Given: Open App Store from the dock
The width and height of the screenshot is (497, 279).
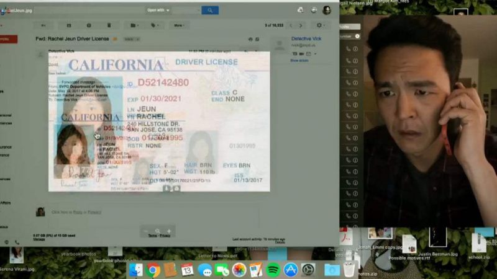Looking at the screenshot, I should pyautogui.click(x=291, y=270).
